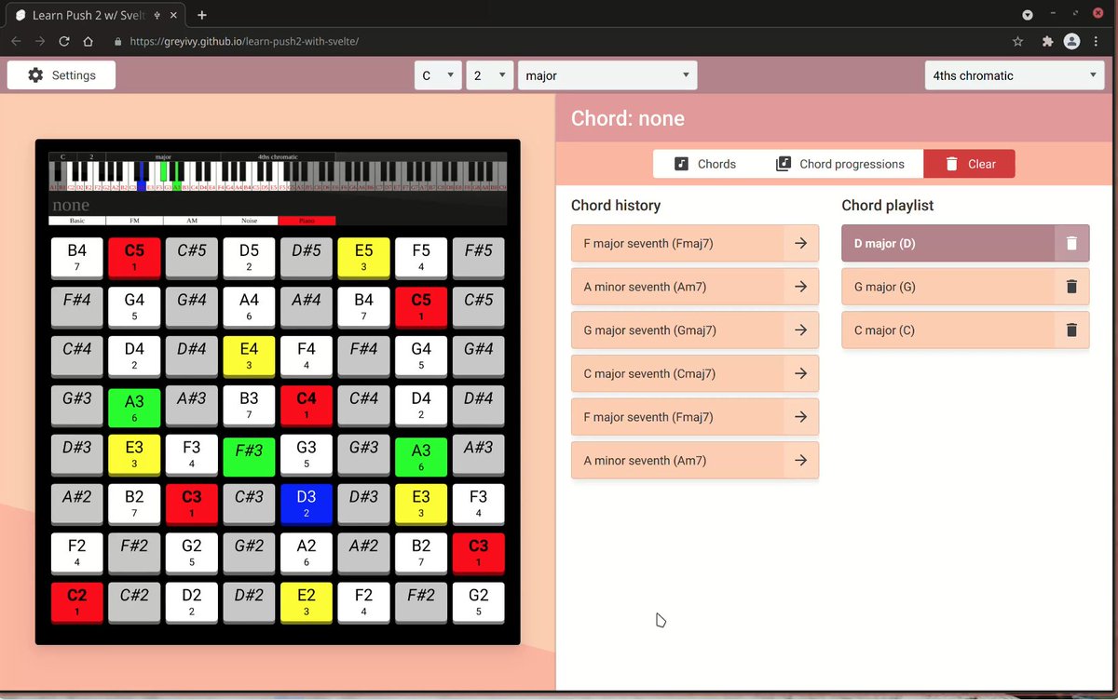Click the browser forward arrow
The height and width of the screenshot is (700, 1118).
(x=40, y=41)
